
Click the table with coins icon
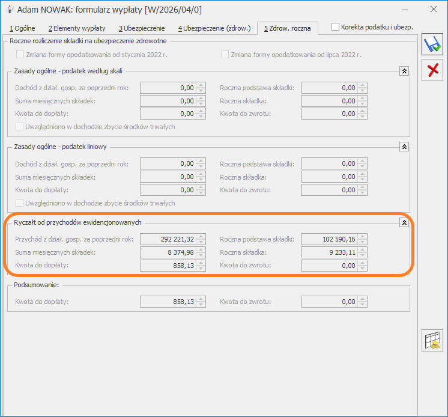tap(432, 339)
